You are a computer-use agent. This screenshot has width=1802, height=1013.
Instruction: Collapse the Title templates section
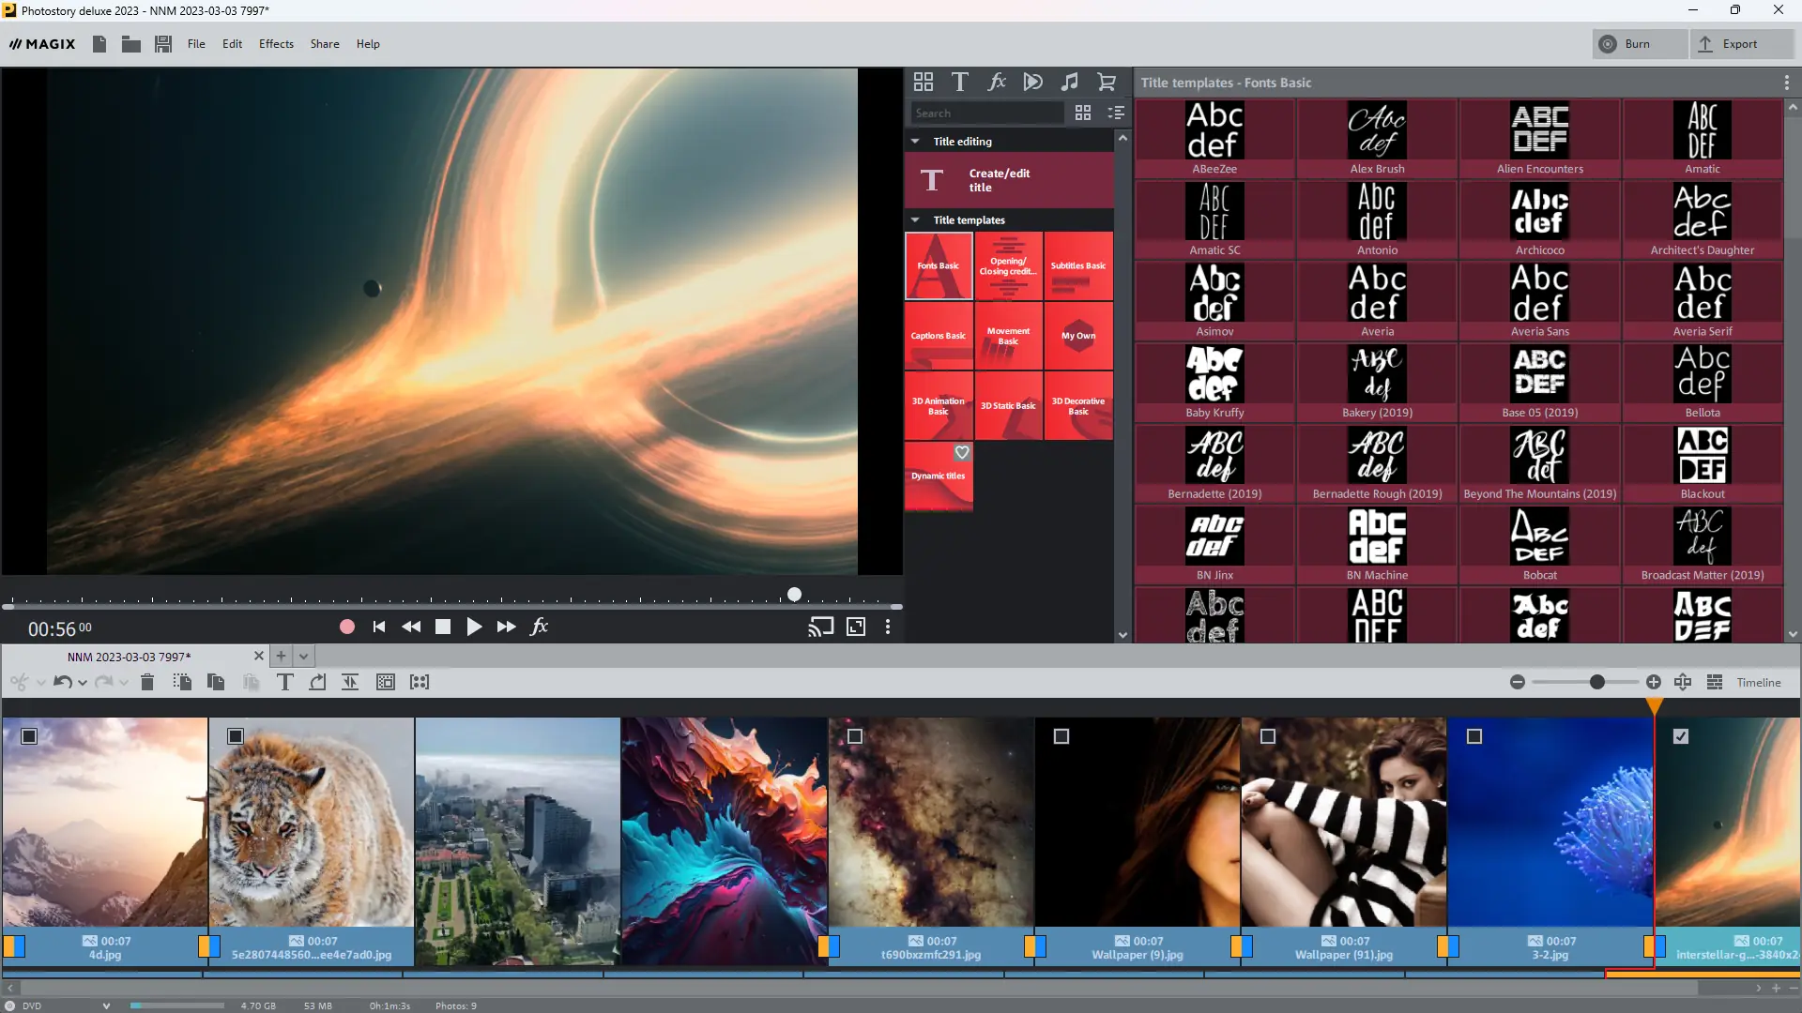[x=916, y=219]
